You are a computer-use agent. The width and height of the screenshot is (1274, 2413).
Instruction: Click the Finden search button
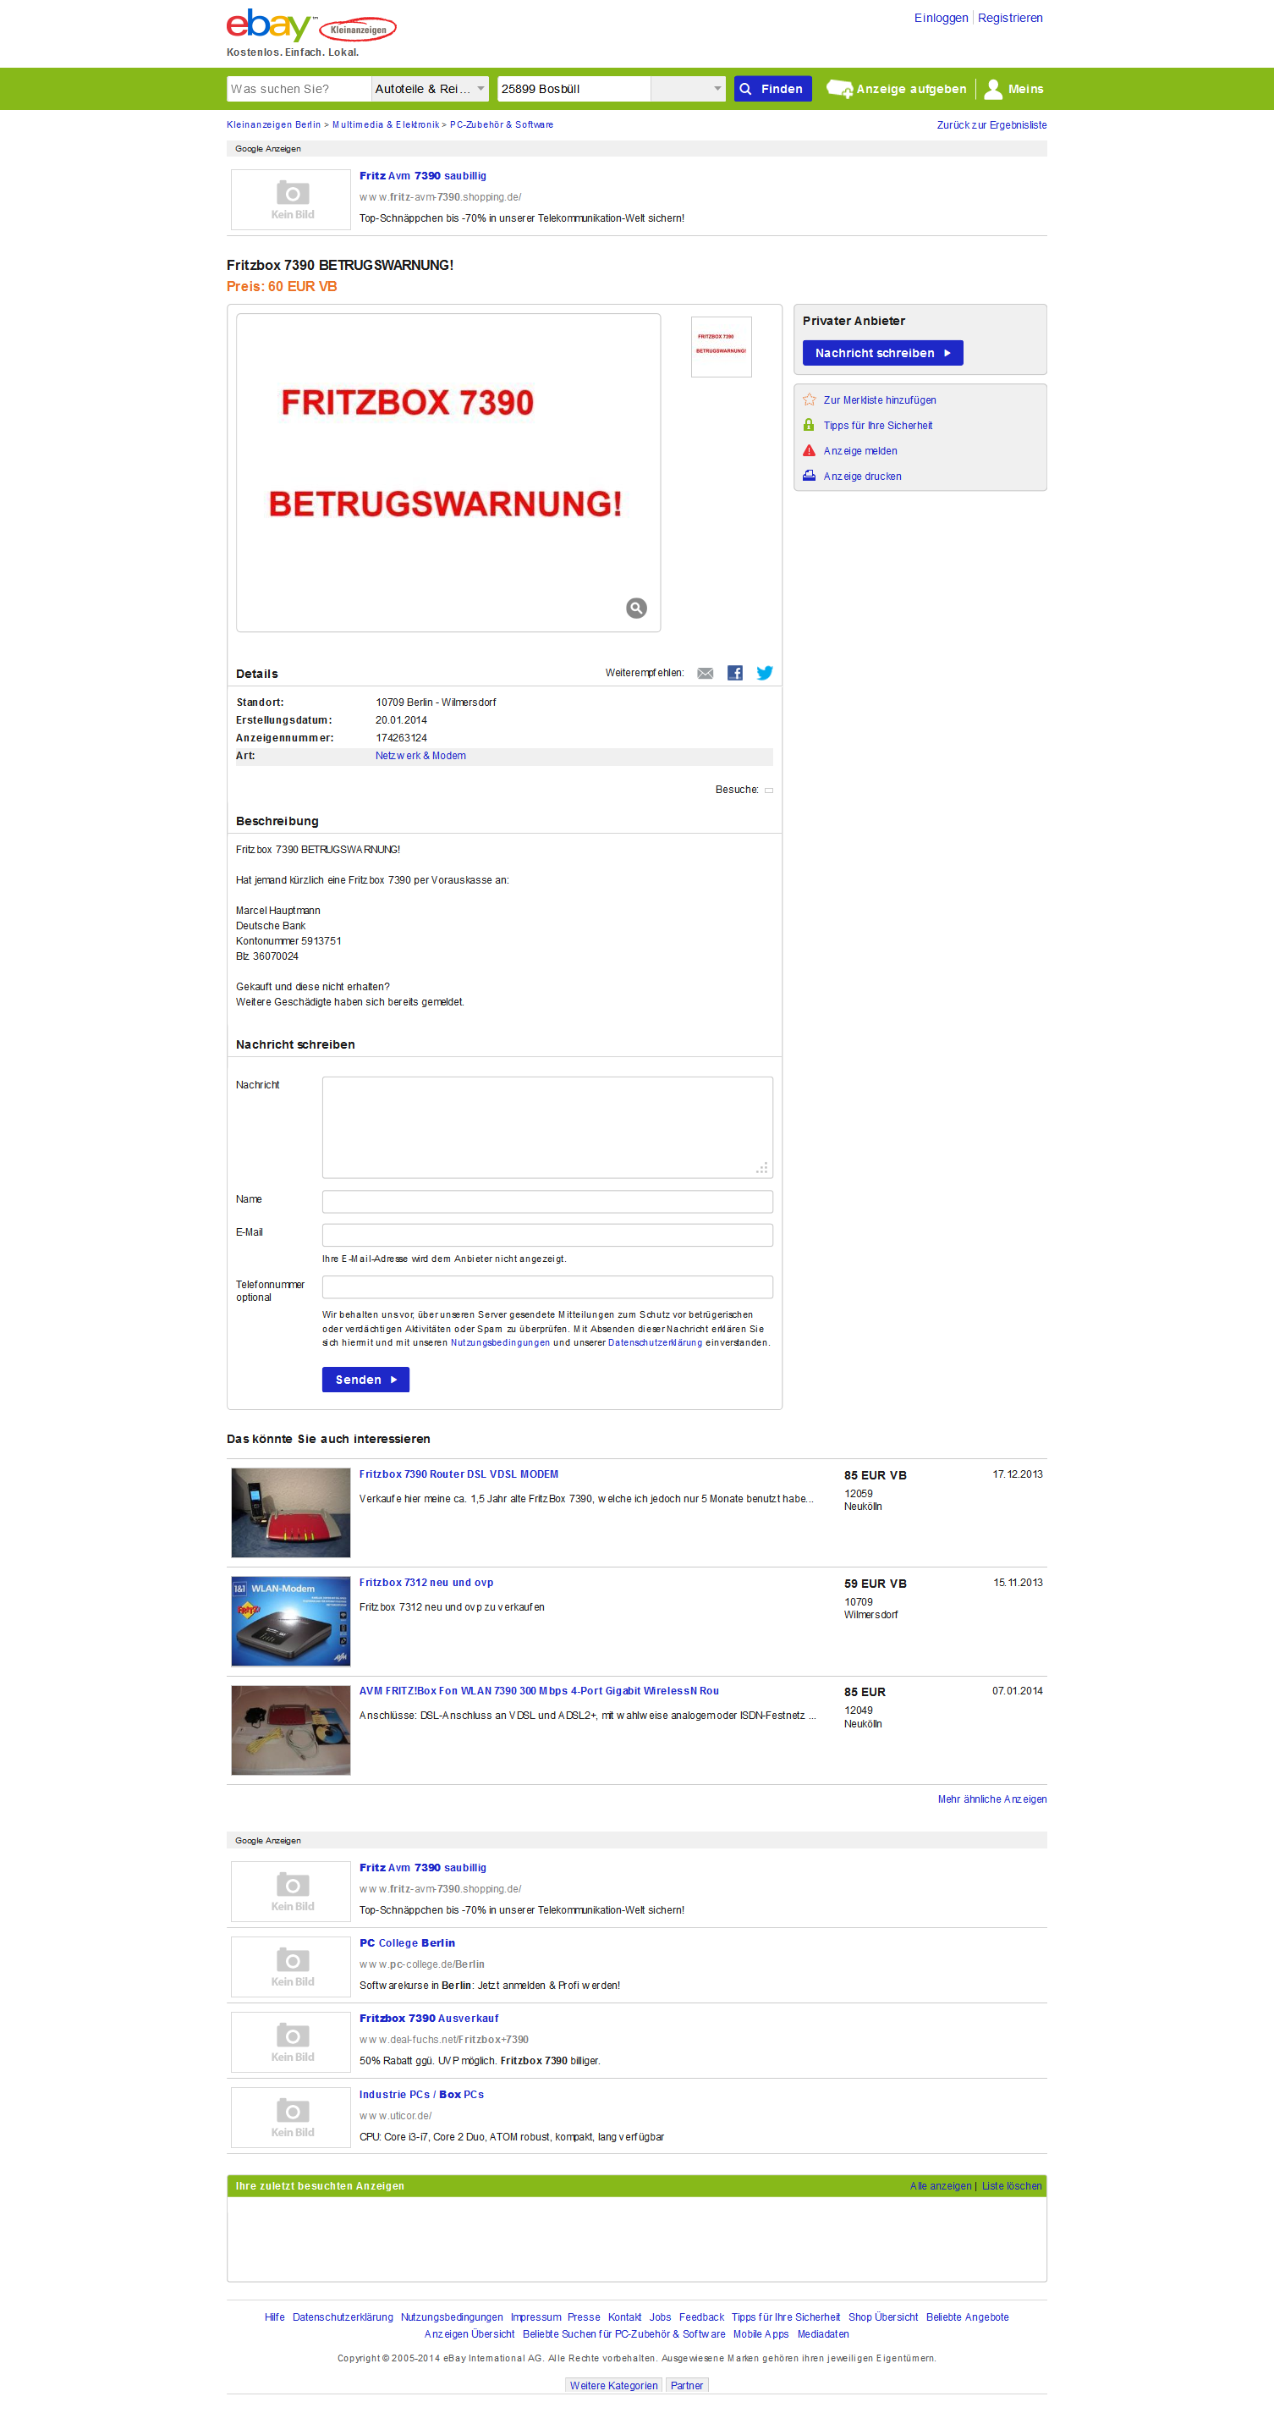point(772,89)
